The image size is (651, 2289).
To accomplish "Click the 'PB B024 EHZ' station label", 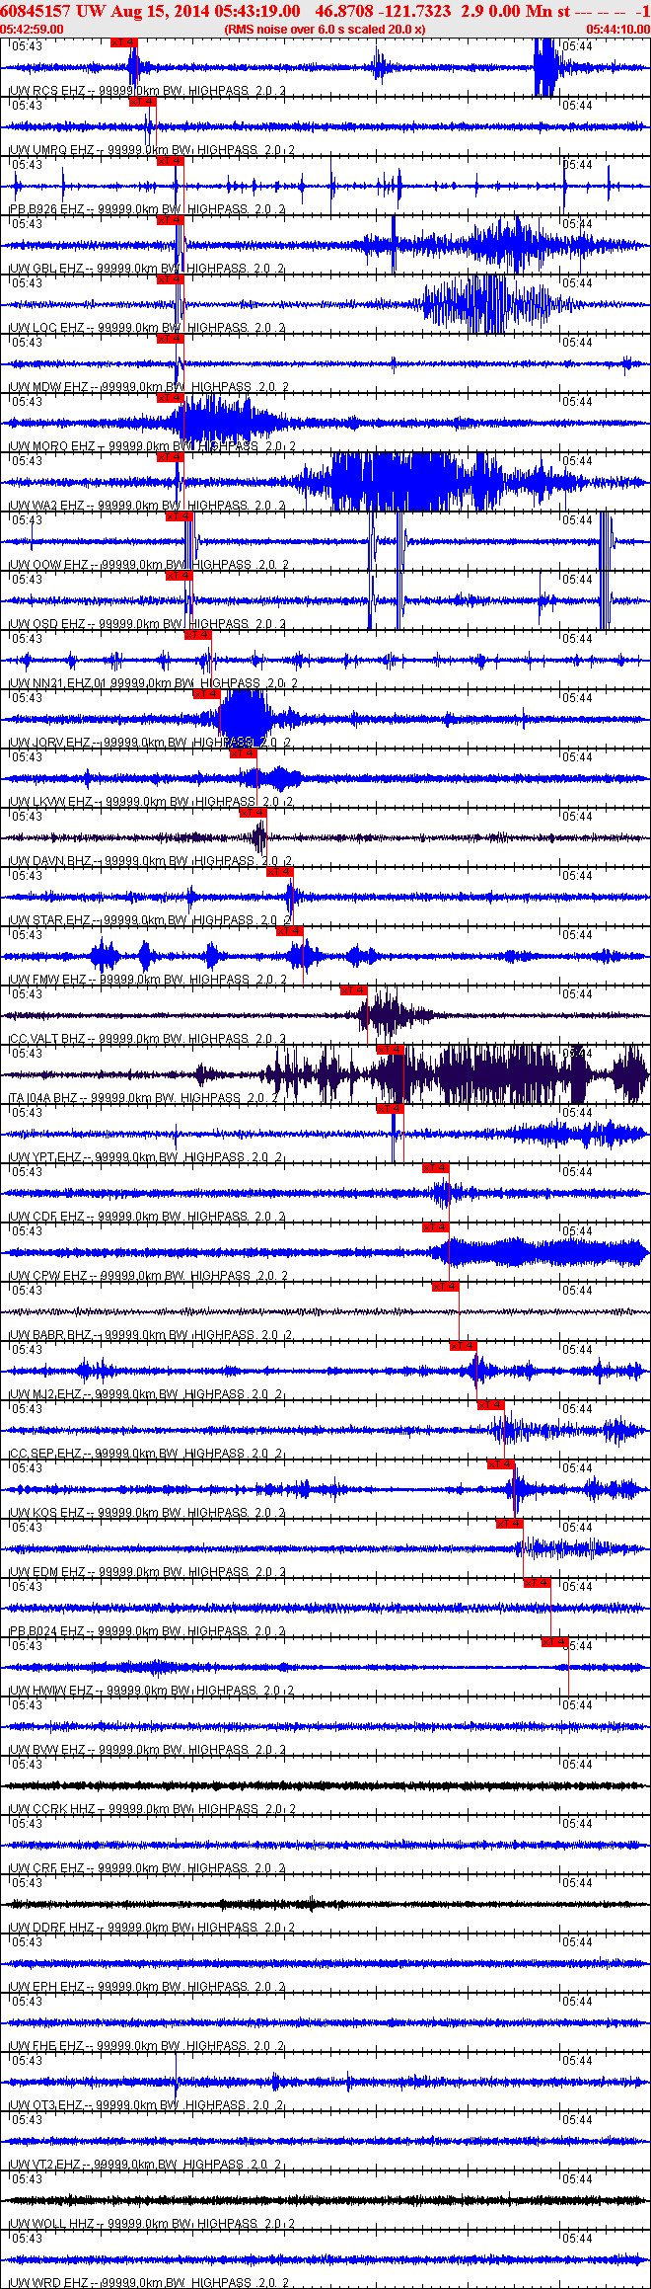I will pyautogui.click(x=46, y=1631).
